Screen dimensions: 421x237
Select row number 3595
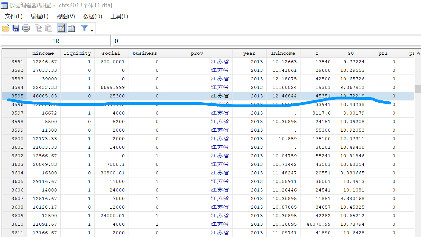pyautogui.click(x=14, y=96)
